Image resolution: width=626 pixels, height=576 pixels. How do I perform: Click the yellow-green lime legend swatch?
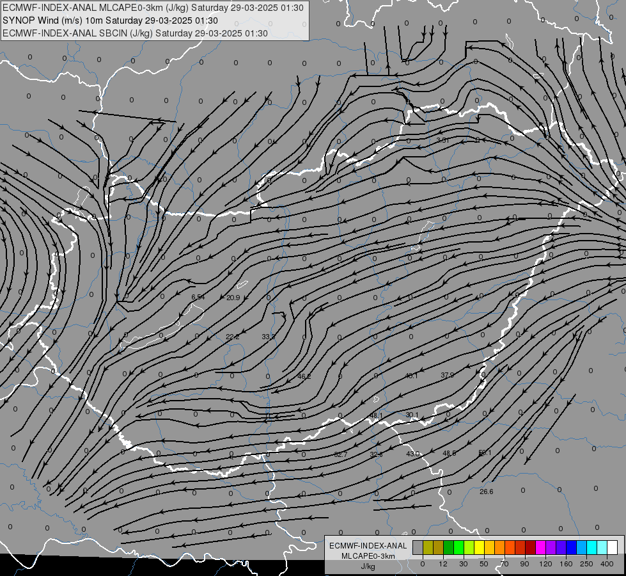(469, 547)
